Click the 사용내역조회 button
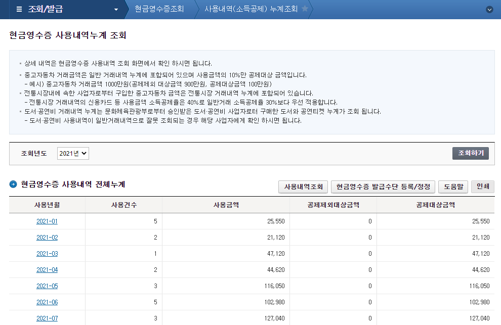This screenshot has height=325, width=501. pos(303,186)
